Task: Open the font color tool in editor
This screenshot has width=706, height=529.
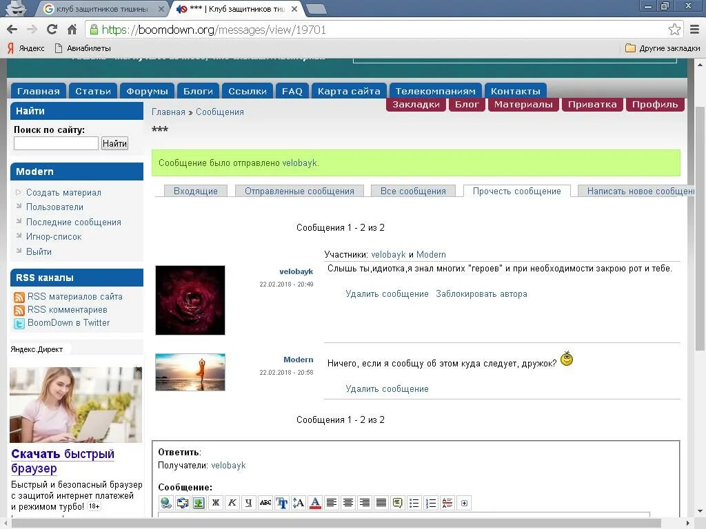Action: (x=315, y=503)
